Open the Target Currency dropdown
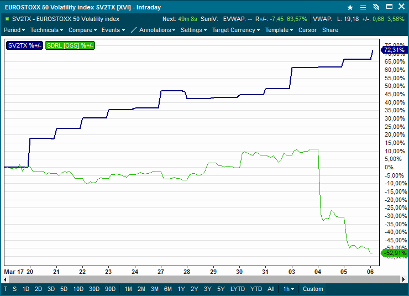 [x=236, y=30]
